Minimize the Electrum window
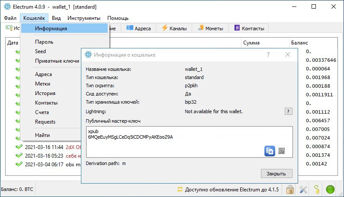 (294, 6)
